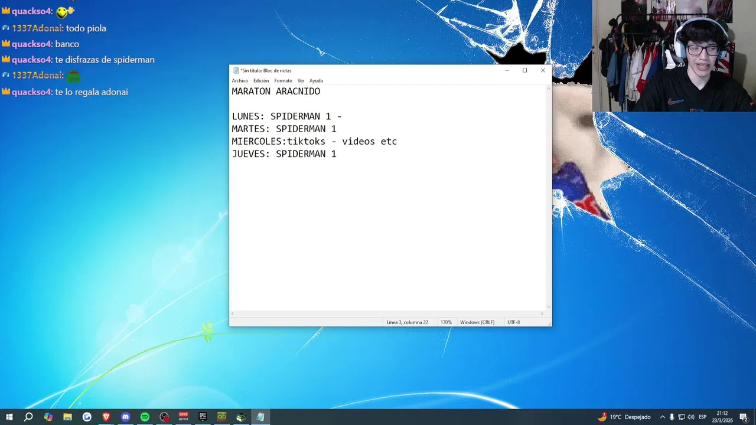
Task: Close the Notepad window
Action: point(543,70)
